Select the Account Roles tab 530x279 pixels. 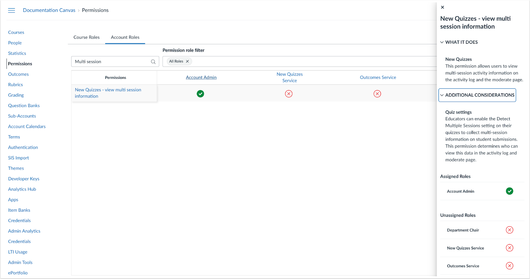pos(125,37)
